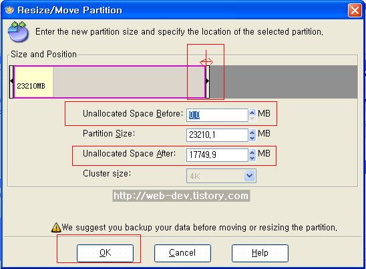Click the Cluster size label
This screenshot has width=366, height=269.
pyautogui.click(x=107, y=174)
